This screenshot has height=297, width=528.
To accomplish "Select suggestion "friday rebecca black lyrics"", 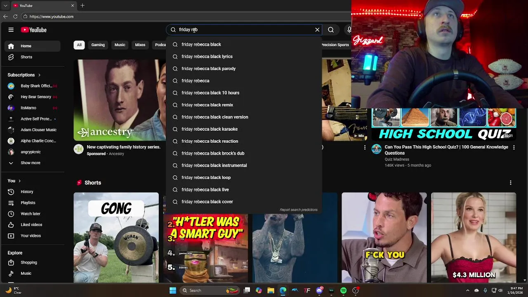I will (244, 57).
